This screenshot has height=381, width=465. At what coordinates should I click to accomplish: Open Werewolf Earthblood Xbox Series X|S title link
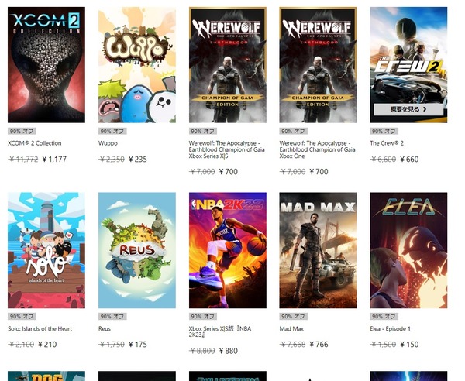click(x=226, y=149)
